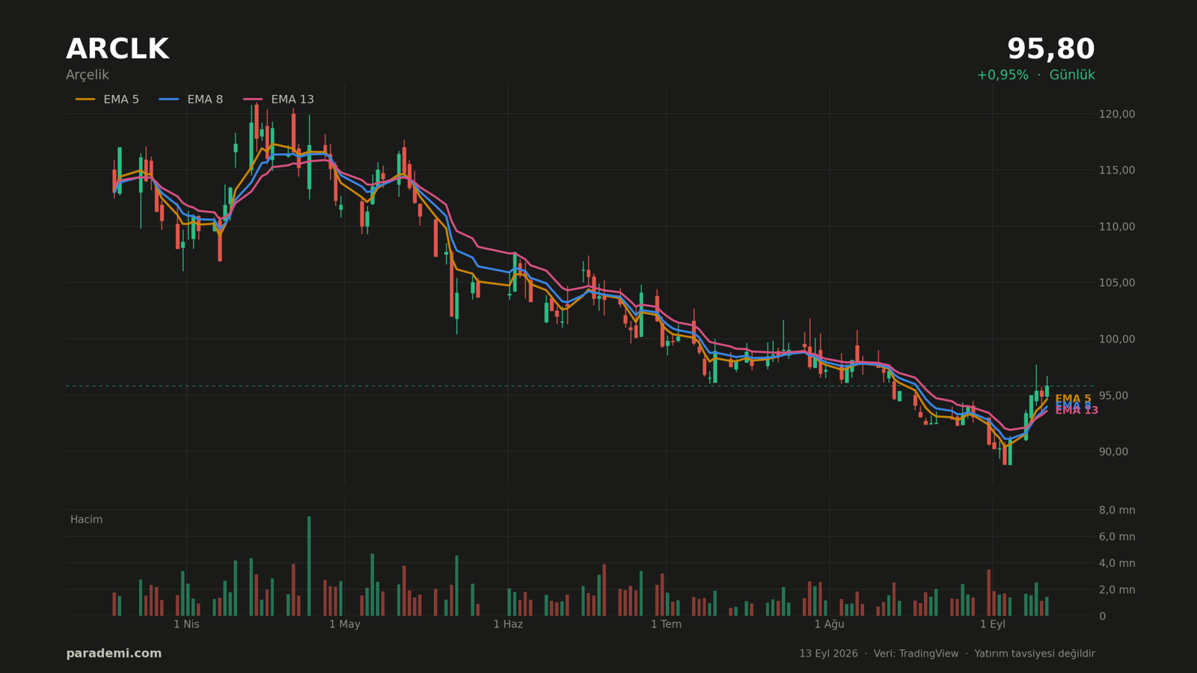The height and width of the screenshot is (673, 1197).
Task: Click the 0 volume axis label
Action: pos(1102,617)
